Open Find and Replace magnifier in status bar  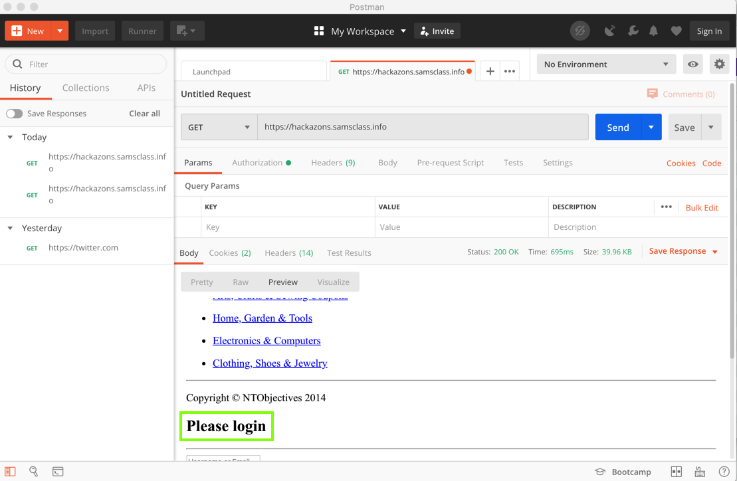pyautogui.click(x=34, y=472)
